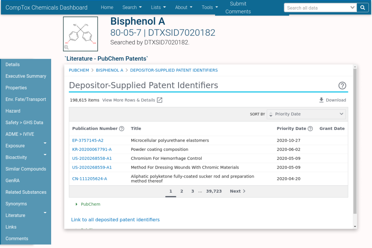The image size is (372, 248).
Task: Expand the Literature sidebar section
Action: point(45,213)
